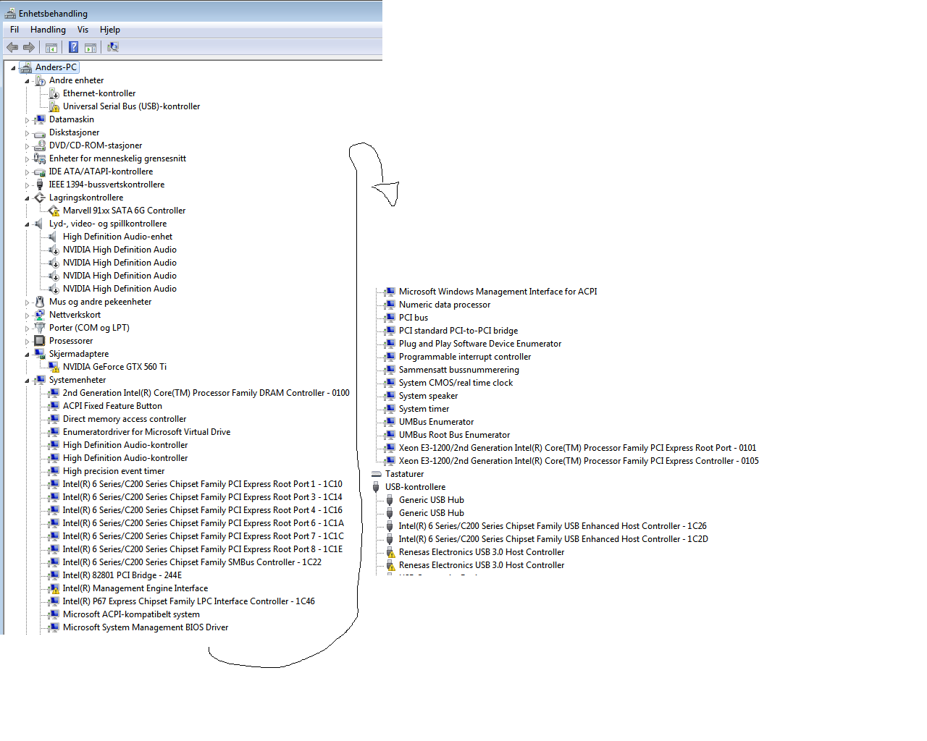
Task: Select Enumeratordriver for Microsoft Virtual Drive
Action: tap(146, 432)
